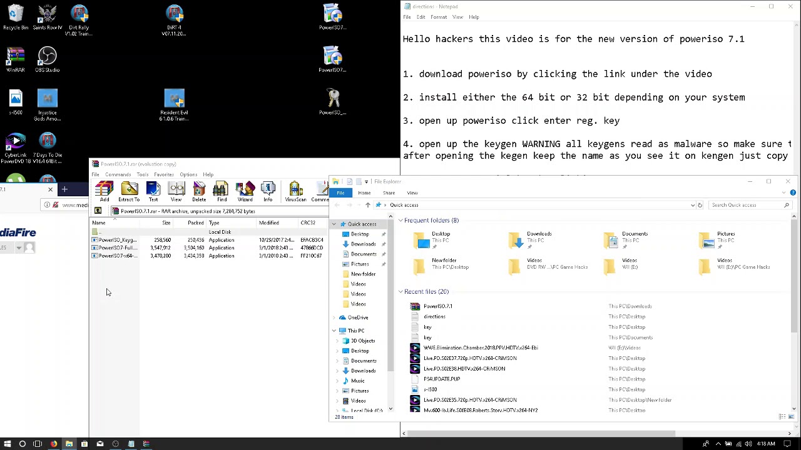Open Recycle Bin desktop icon
The height and width of the screenshot is (450, 801).
pyautogui.click(x=16, y=17)
